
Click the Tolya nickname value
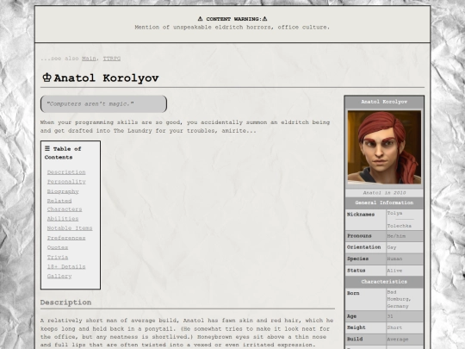click(x=394, y=214)
